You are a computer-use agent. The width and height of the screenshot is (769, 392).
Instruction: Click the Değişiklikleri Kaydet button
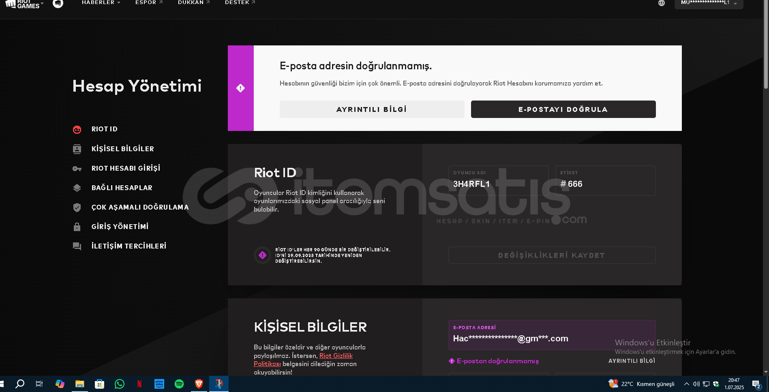(x=552, y=255)
